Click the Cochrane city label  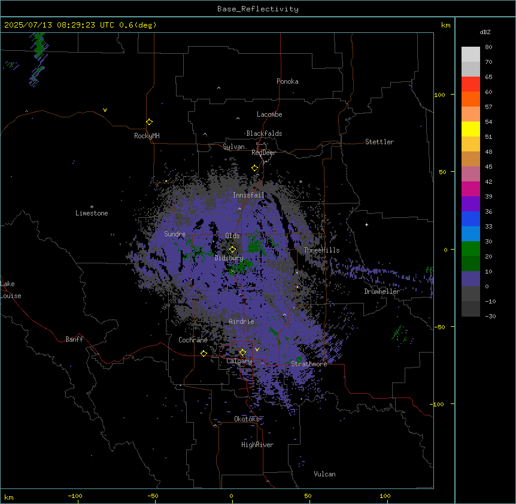point(193,340)
